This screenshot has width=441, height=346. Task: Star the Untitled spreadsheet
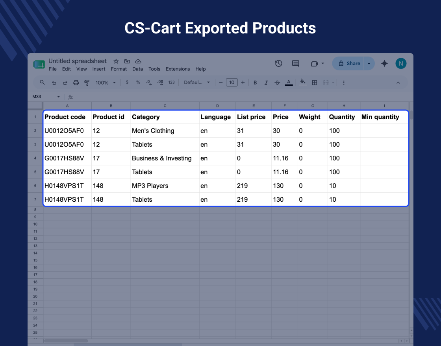[x=116, y=61]
